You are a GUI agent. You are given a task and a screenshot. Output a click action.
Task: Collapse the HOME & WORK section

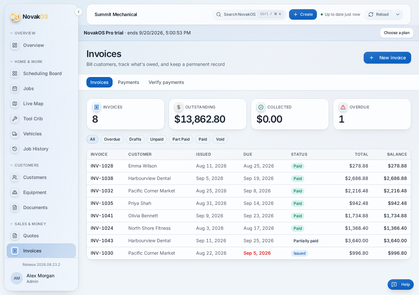[x=26, y=62]
